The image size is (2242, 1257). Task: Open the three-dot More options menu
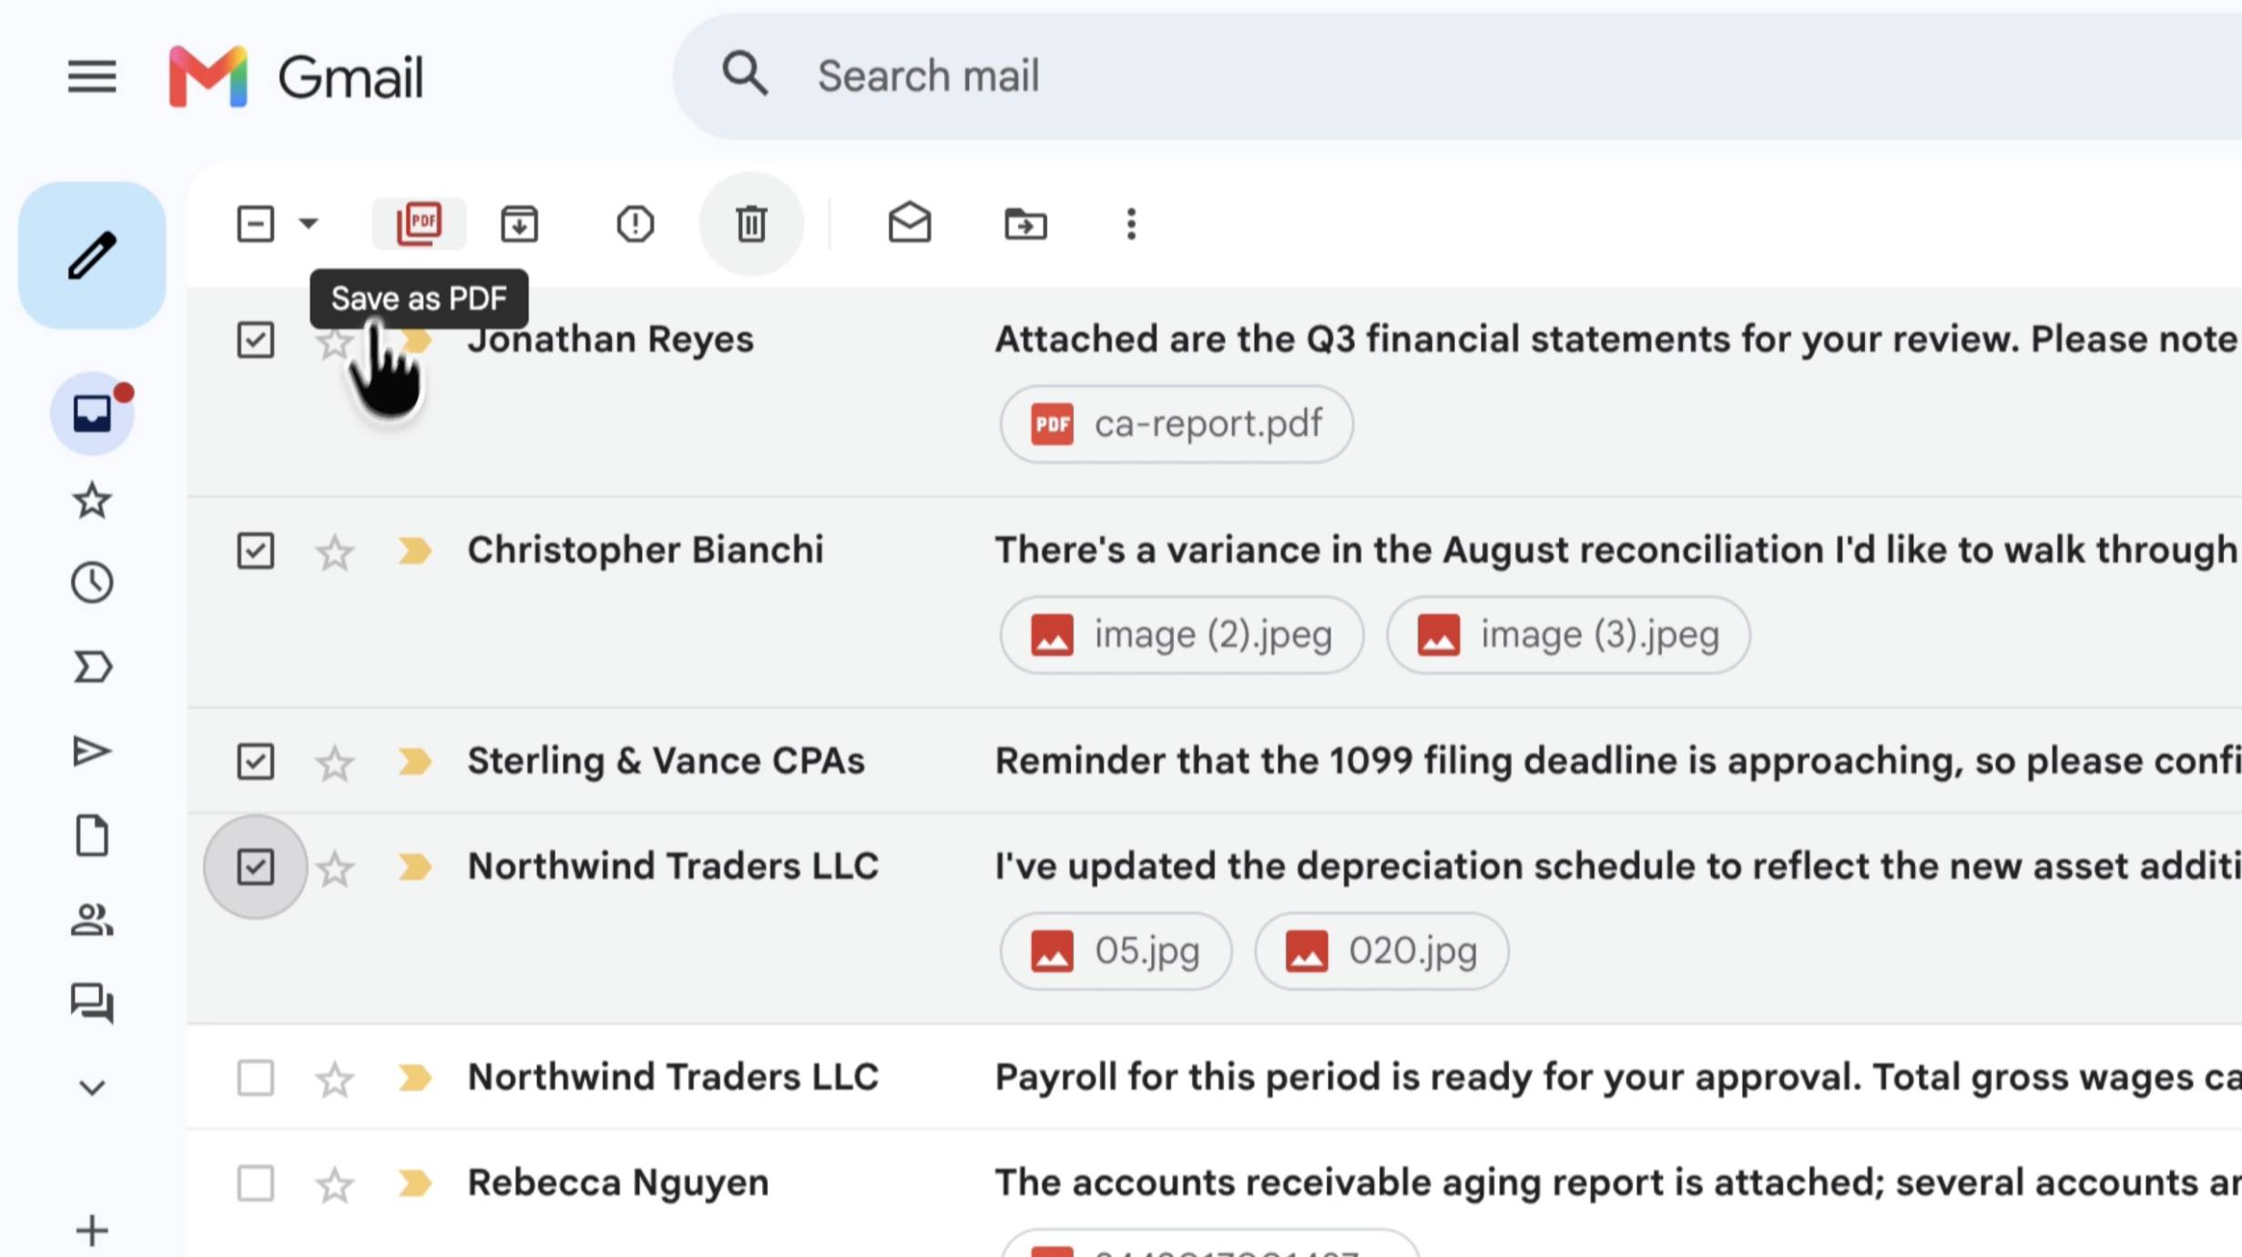tap(1131, 223)
